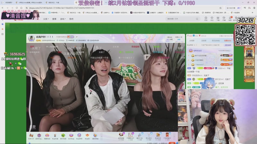Select the 刀塔典藏卡 gift
Viewport: 257px width, 144px height.
pyautogui.click(x=167, y=136)
